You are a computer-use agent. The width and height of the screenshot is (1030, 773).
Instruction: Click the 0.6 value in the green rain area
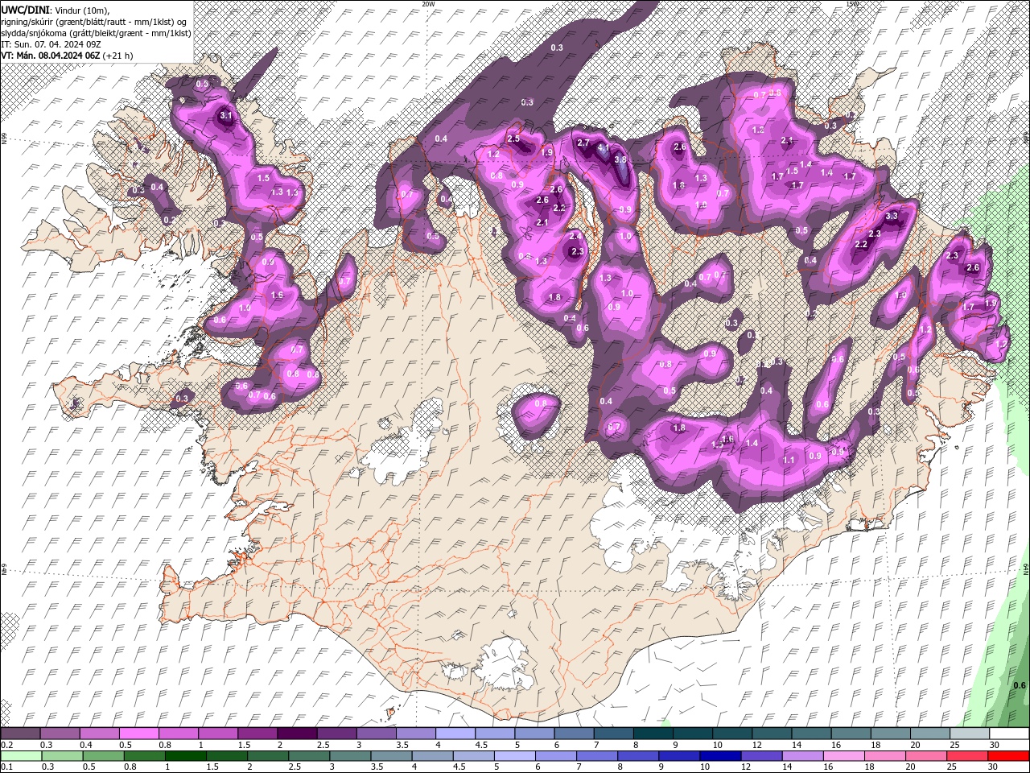[x=1020, y=685]
